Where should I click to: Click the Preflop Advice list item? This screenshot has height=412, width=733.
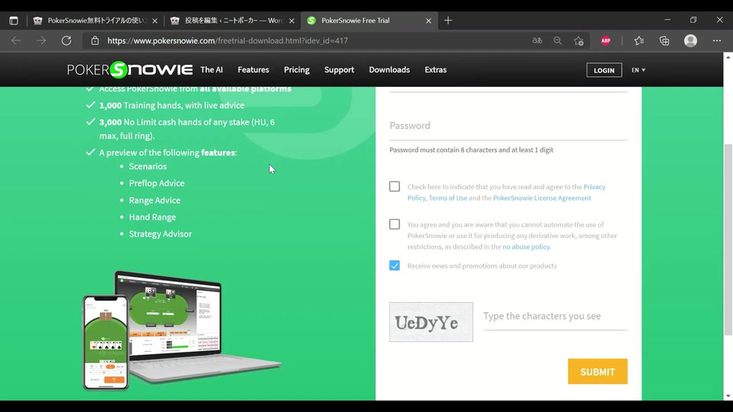click(157, 183)
